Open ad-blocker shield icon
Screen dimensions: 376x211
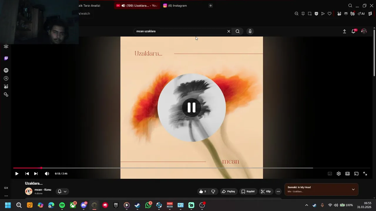click(x=316, y=13)
